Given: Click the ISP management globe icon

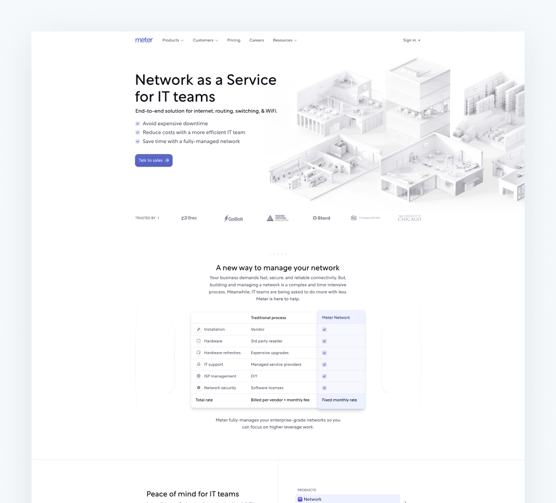Looking at the screenshot, I should click(199, 376).
